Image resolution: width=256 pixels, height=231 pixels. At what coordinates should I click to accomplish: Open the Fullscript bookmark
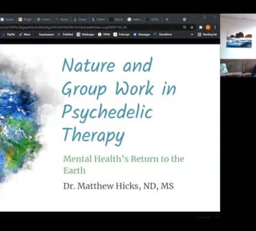[x=122, y=34]
